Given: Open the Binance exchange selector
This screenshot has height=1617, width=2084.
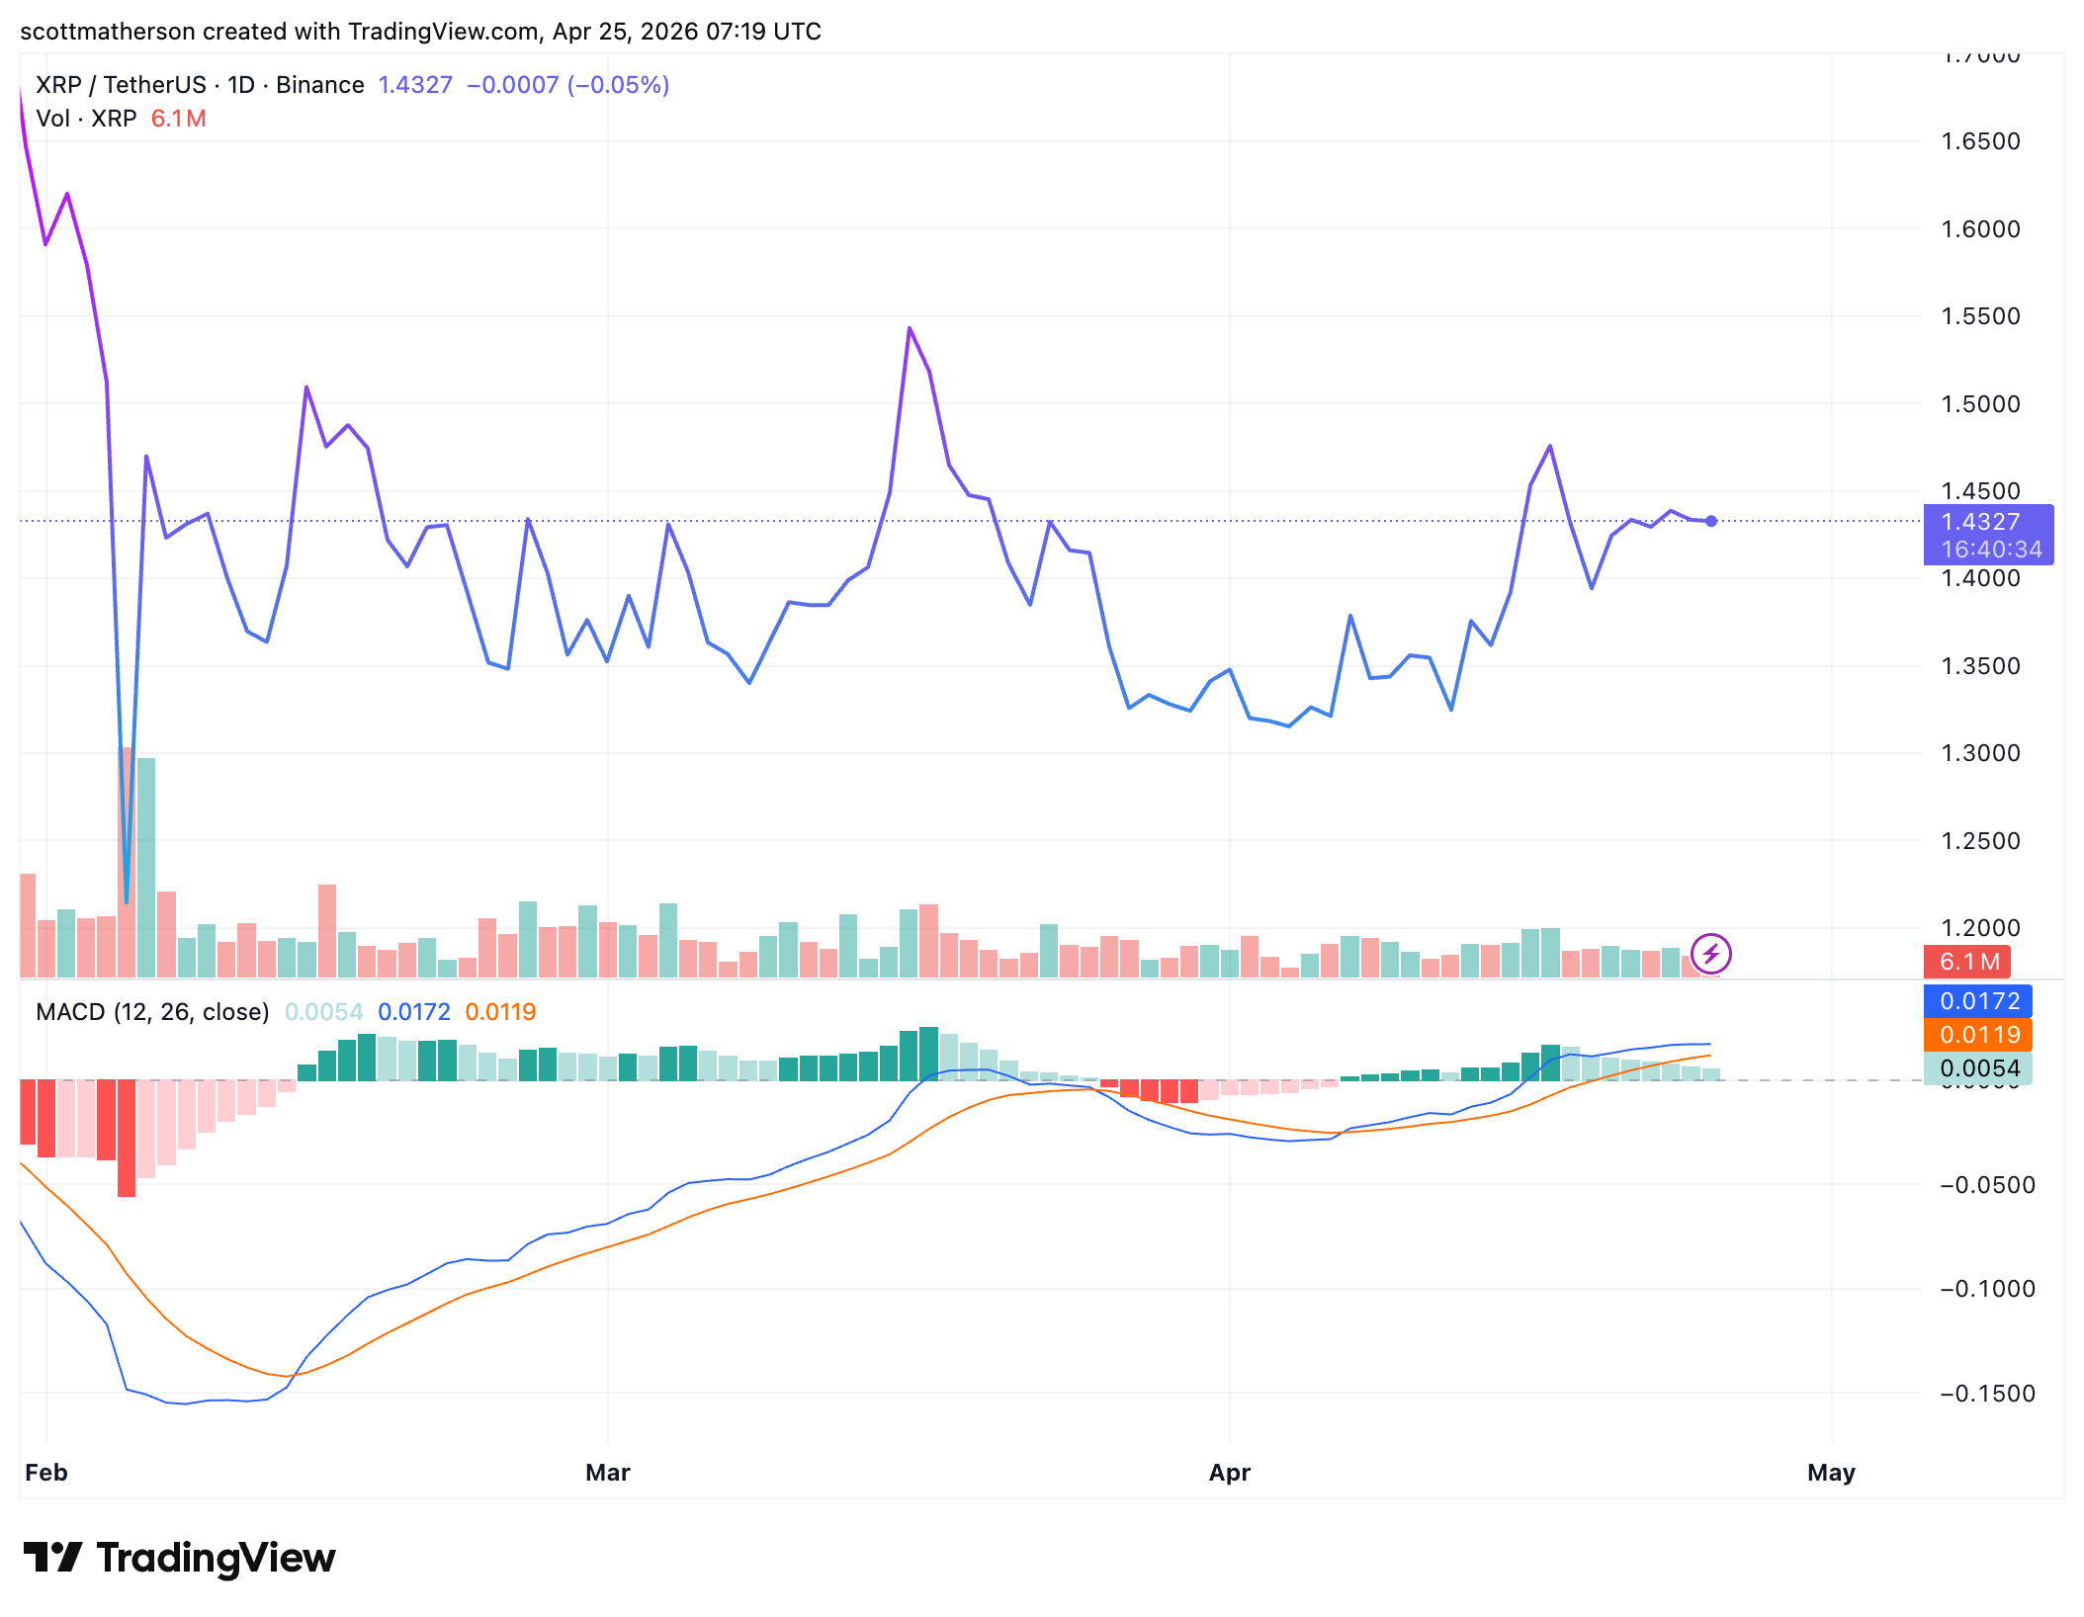Looking at the screenshot, I should coord(319,84).
